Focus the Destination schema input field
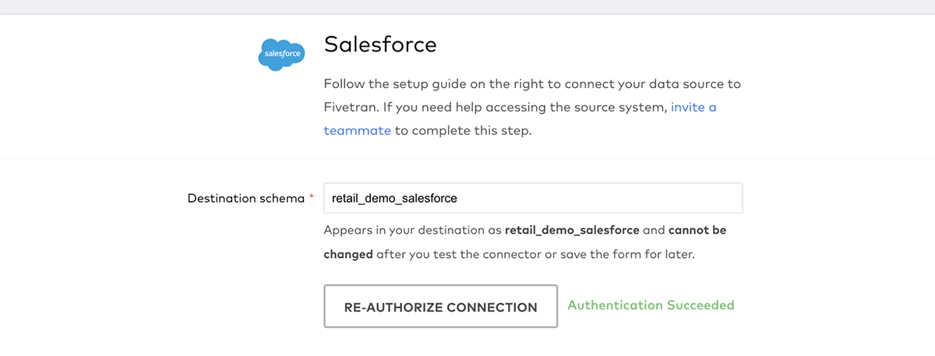Screen dimensions: 935x356 [x=533, y=198]
